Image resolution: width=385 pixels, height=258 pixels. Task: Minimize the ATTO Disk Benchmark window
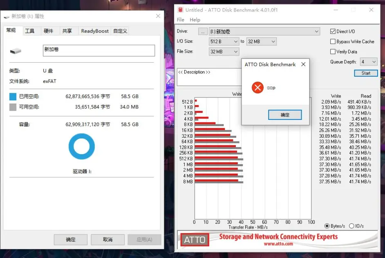[336, 10]
